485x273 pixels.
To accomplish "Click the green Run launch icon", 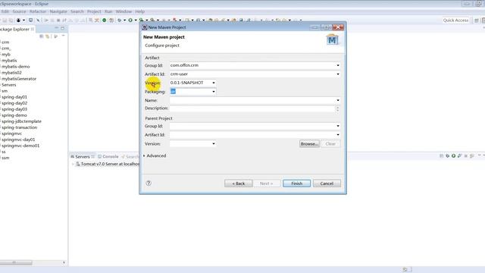I will 130,20.
